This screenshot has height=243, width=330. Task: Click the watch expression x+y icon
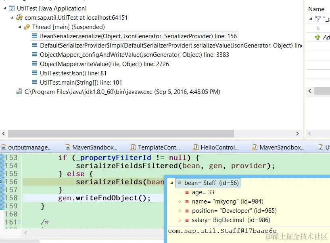coord(318,18)
